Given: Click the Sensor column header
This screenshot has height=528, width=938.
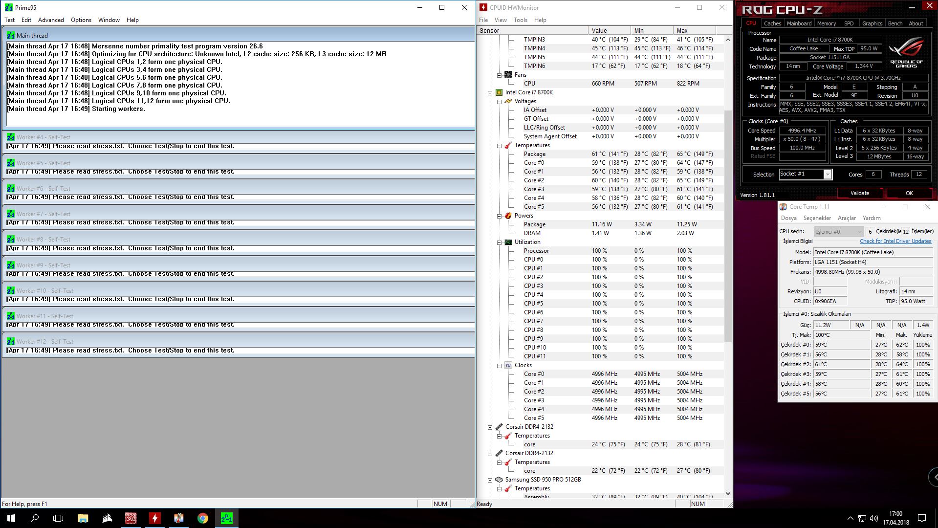Looking at the screenshot, I should [532, 30].
